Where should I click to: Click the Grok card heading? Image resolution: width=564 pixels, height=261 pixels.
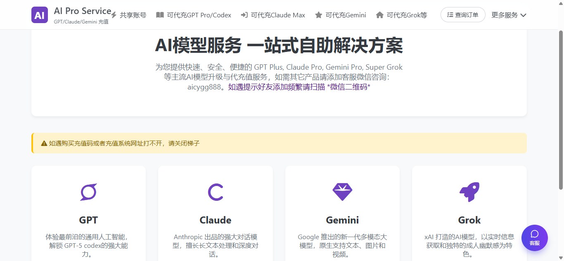(x=469, y=220)
